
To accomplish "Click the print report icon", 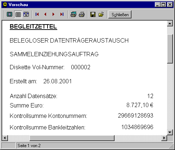I will pyautogui.click(x=82, y=14).
